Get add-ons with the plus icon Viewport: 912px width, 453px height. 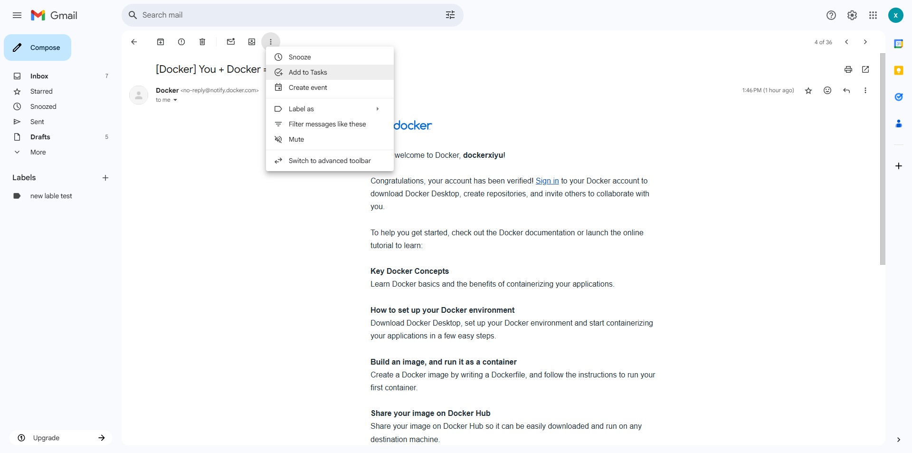point(899,166)
